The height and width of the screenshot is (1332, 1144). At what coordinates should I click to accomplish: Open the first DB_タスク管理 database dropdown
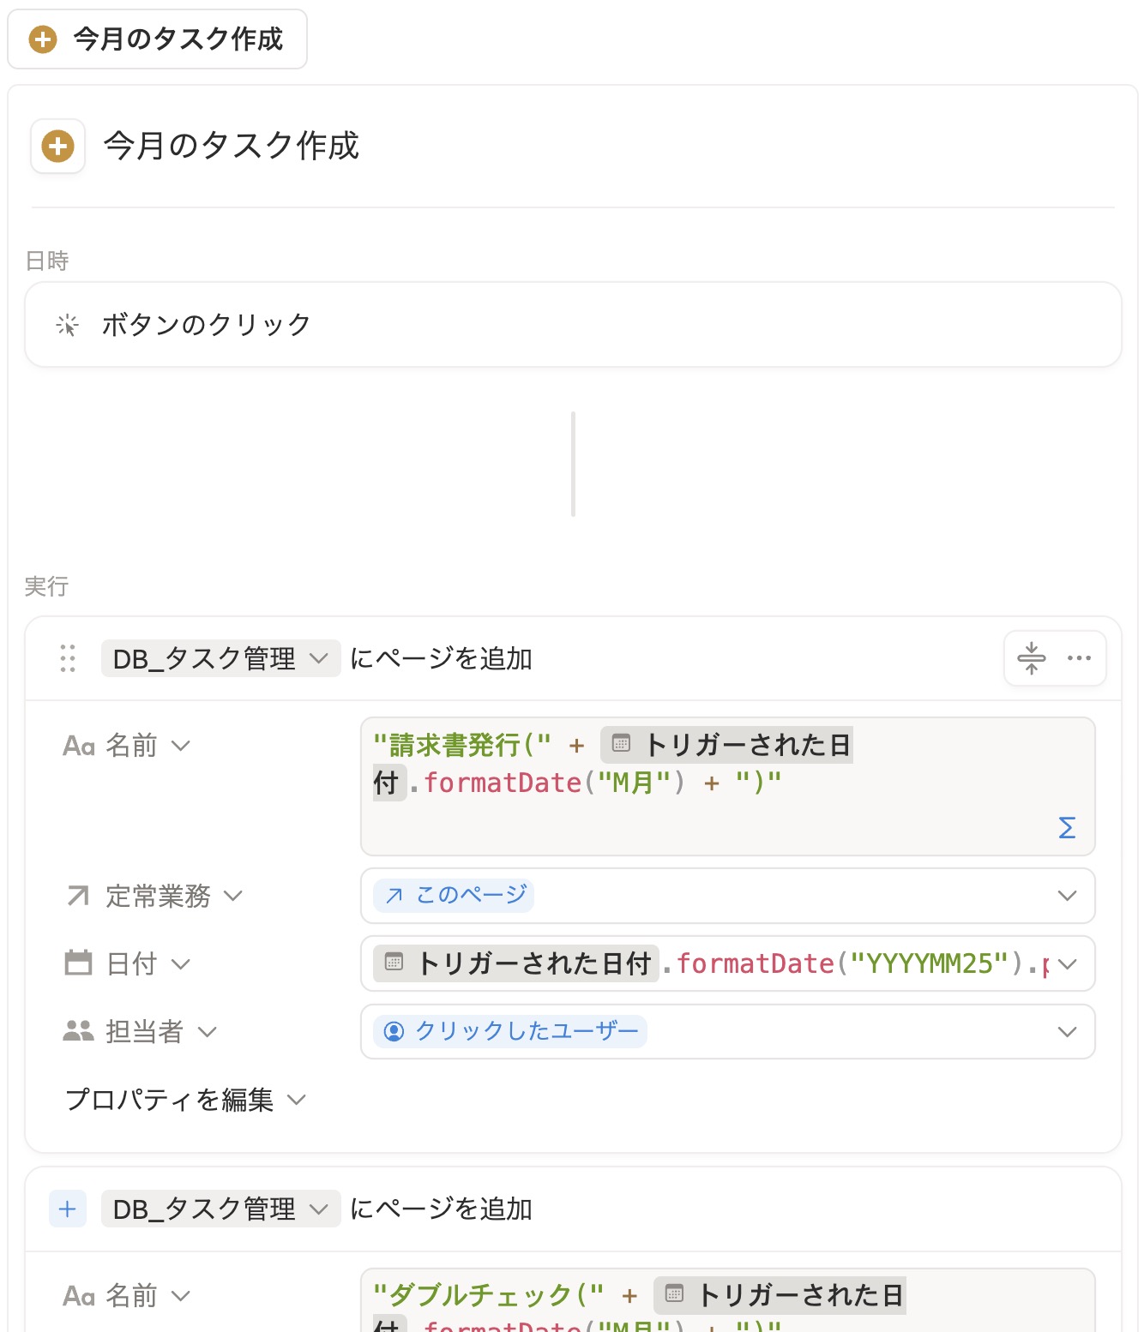coord(220,658)
